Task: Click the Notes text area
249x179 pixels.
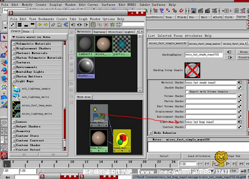Action: coord(198,147)
